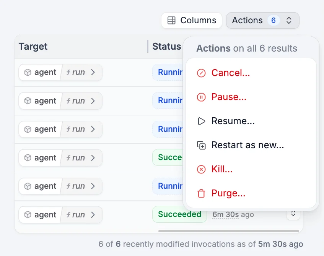The image size is (324, 256).
Task: Click the 5m 30s ago footer text
Action: tap(280, 244)
